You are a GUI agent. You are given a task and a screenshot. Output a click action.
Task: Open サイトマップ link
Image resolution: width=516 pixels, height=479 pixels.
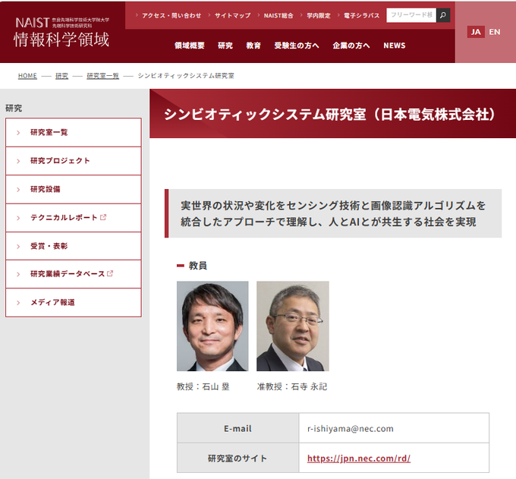[x=232, y=15]
